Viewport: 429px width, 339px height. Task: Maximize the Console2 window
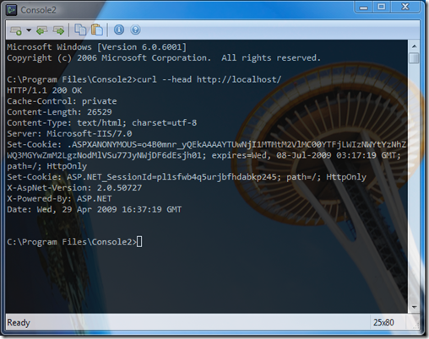pos(382,7)
